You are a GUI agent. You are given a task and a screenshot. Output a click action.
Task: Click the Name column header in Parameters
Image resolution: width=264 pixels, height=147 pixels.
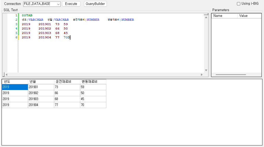224,16
